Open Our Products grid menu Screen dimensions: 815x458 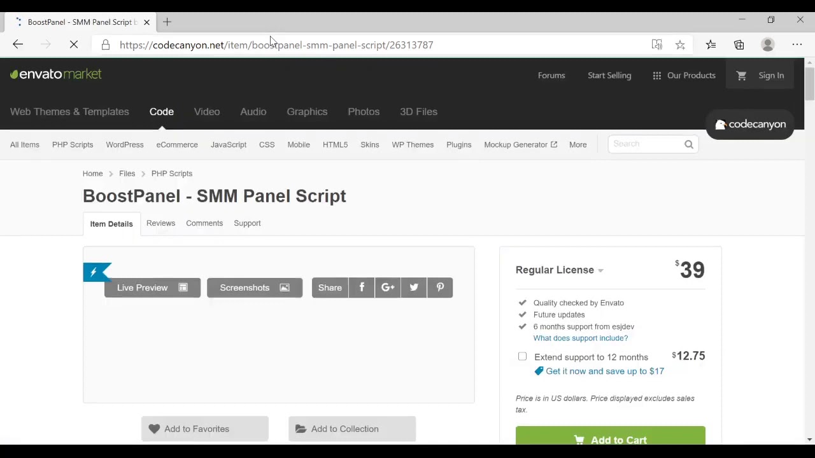click(684, 75)
